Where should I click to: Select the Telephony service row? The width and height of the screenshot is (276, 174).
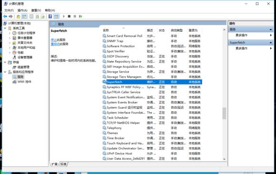152,128
